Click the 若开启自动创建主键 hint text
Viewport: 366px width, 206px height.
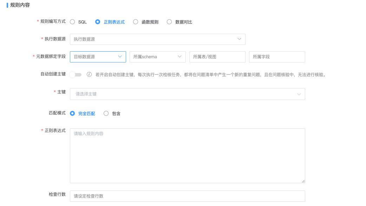point(211,75)
